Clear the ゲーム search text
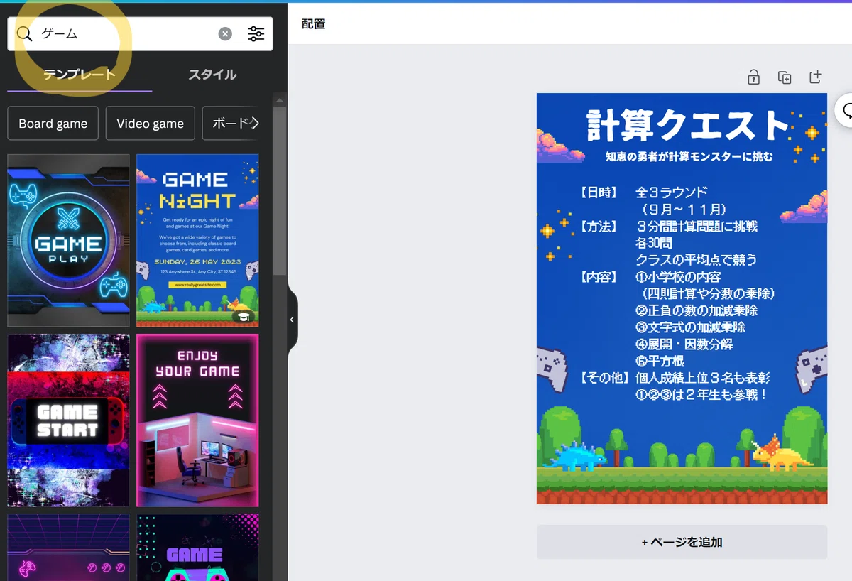The width and height of the screenshot is (852, 581). [x=225, y=34]
